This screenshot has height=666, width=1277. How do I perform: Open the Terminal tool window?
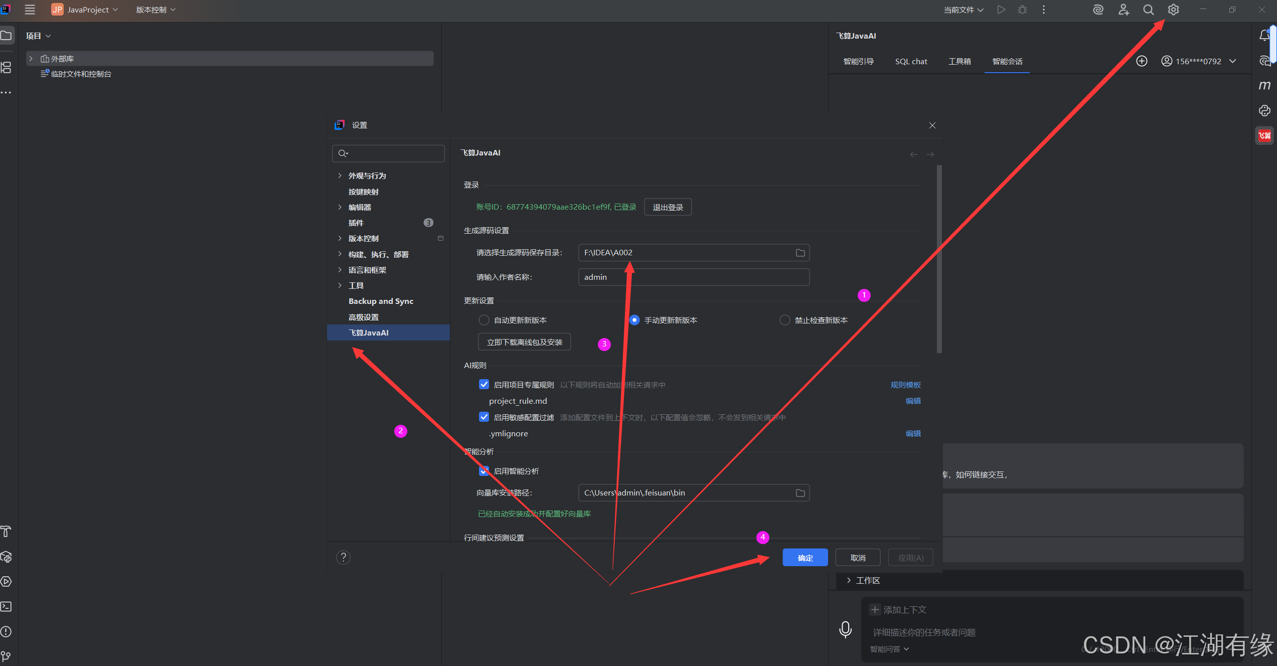(x=6, y=606)
